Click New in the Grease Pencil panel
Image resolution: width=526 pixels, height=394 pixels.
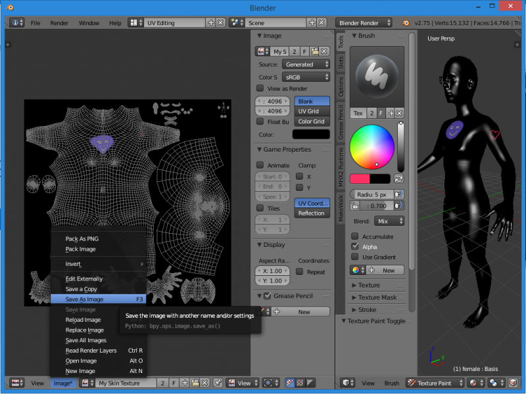pyautogui.click(x=304, y=312)
